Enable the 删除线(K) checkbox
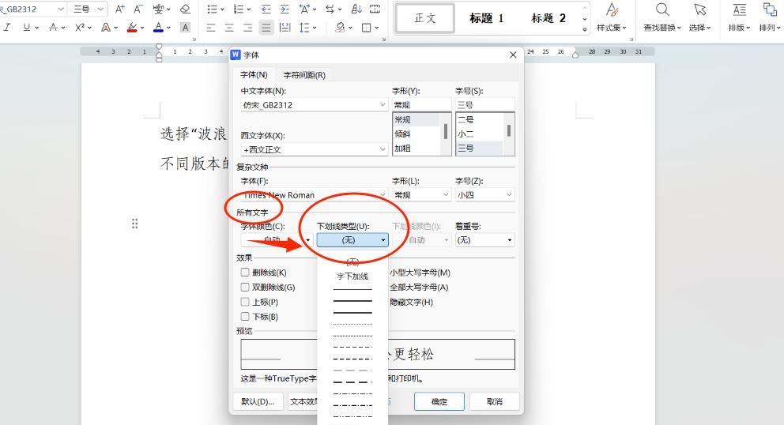The height and width of the screenshot is (425, 784). [x=245, y=273]
